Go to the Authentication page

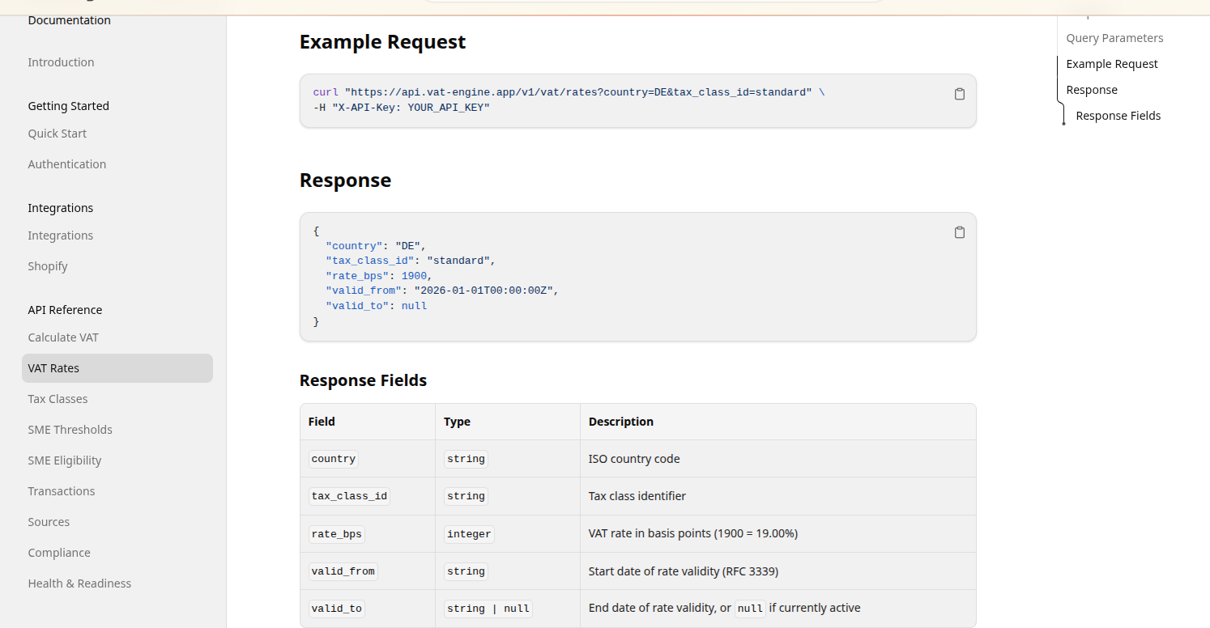67,164
